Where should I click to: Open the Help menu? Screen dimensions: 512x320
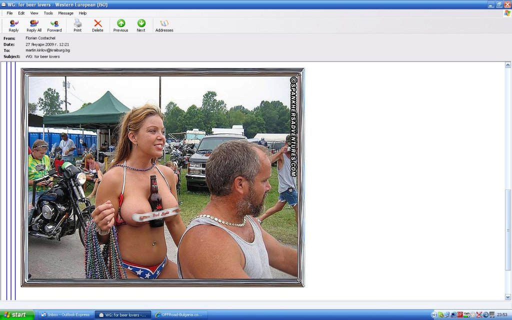tap(82, 13)
